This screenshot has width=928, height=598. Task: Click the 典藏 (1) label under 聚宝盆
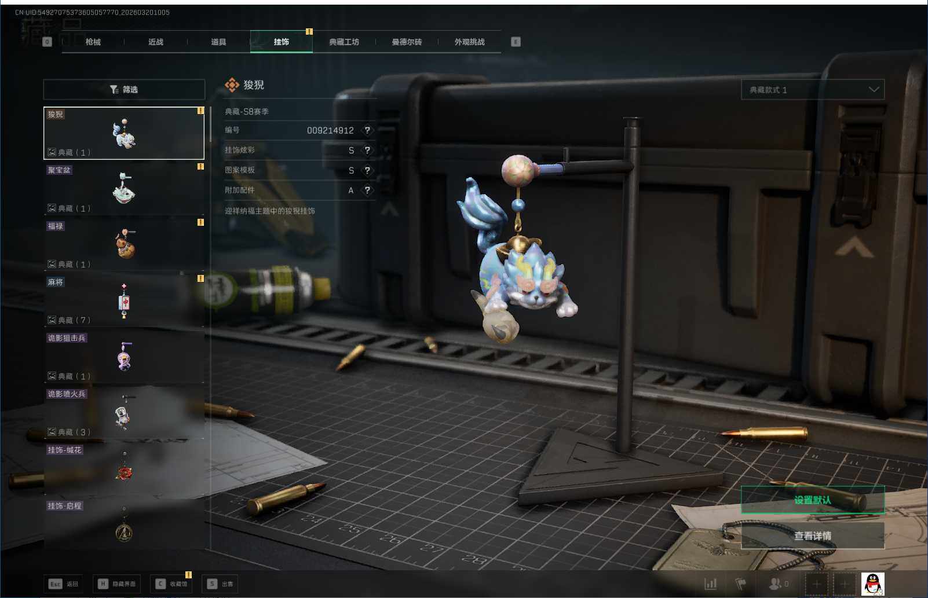(69, 208)
